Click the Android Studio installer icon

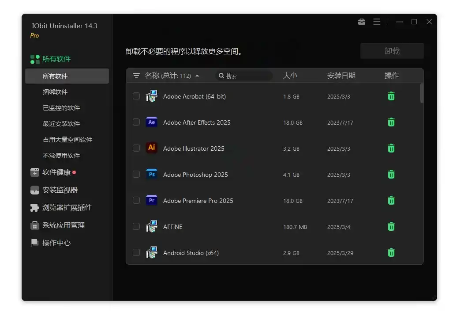click(x=152, y=252)
